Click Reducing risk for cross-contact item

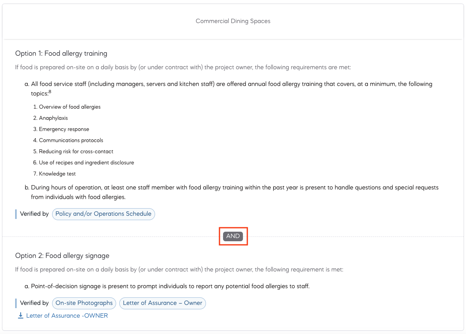pos(76,152)
